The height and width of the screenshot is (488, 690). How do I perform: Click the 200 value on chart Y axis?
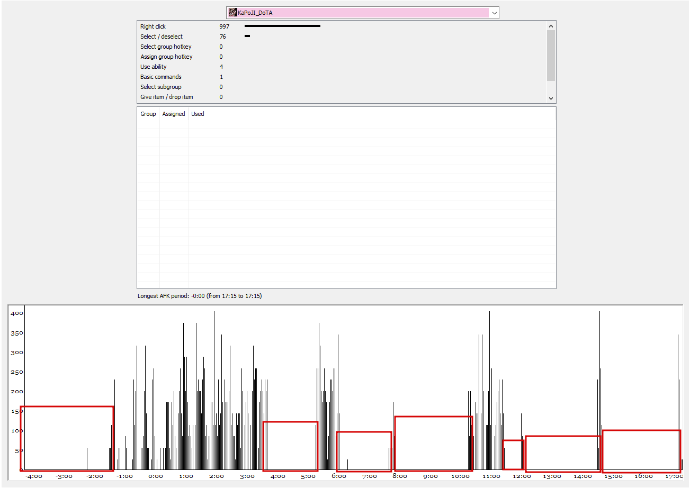tap(17, 392)
